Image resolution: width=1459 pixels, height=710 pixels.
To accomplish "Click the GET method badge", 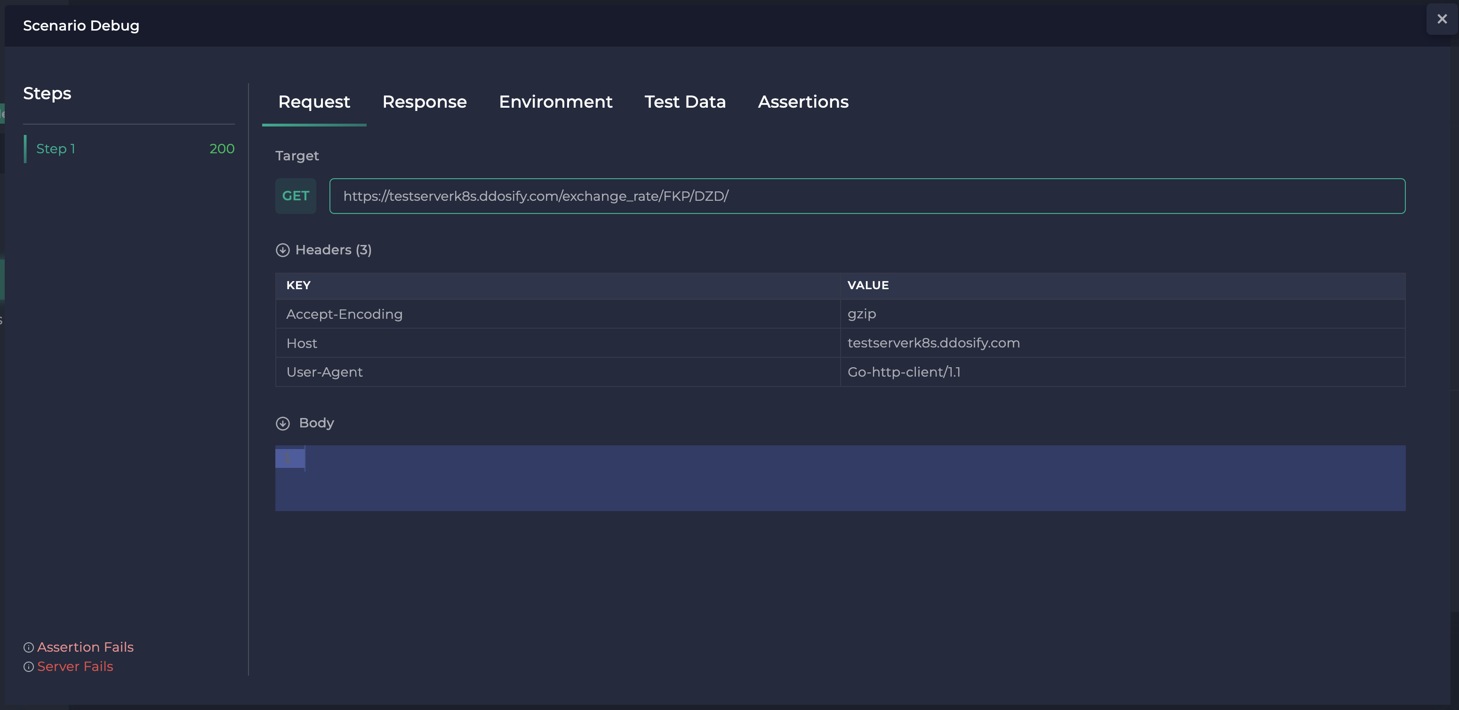I will (x=295, y=196).
